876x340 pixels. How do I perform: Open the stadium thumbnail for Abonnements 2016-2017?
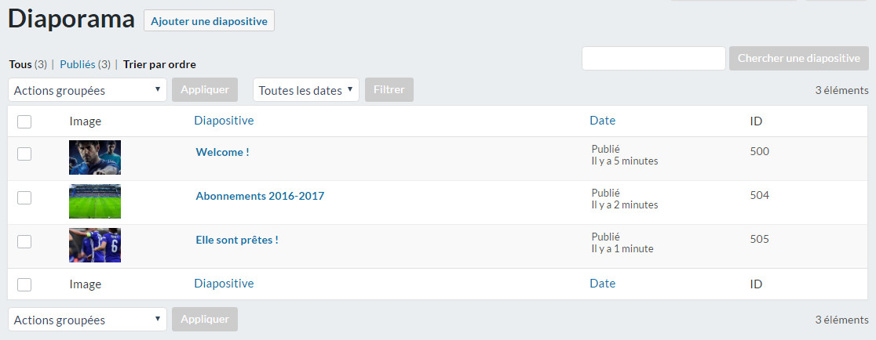95,201
